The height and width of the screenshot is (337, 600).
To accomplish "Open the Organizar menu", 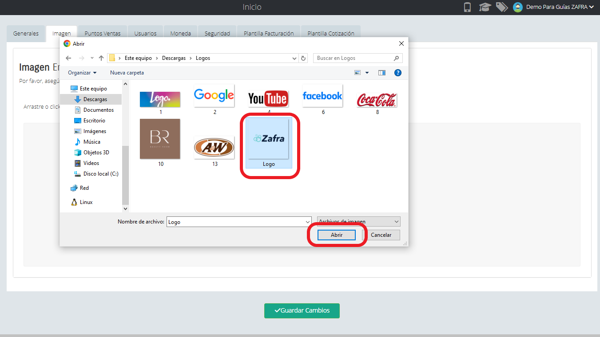I will pyautogui.click(x=82, y=73).
